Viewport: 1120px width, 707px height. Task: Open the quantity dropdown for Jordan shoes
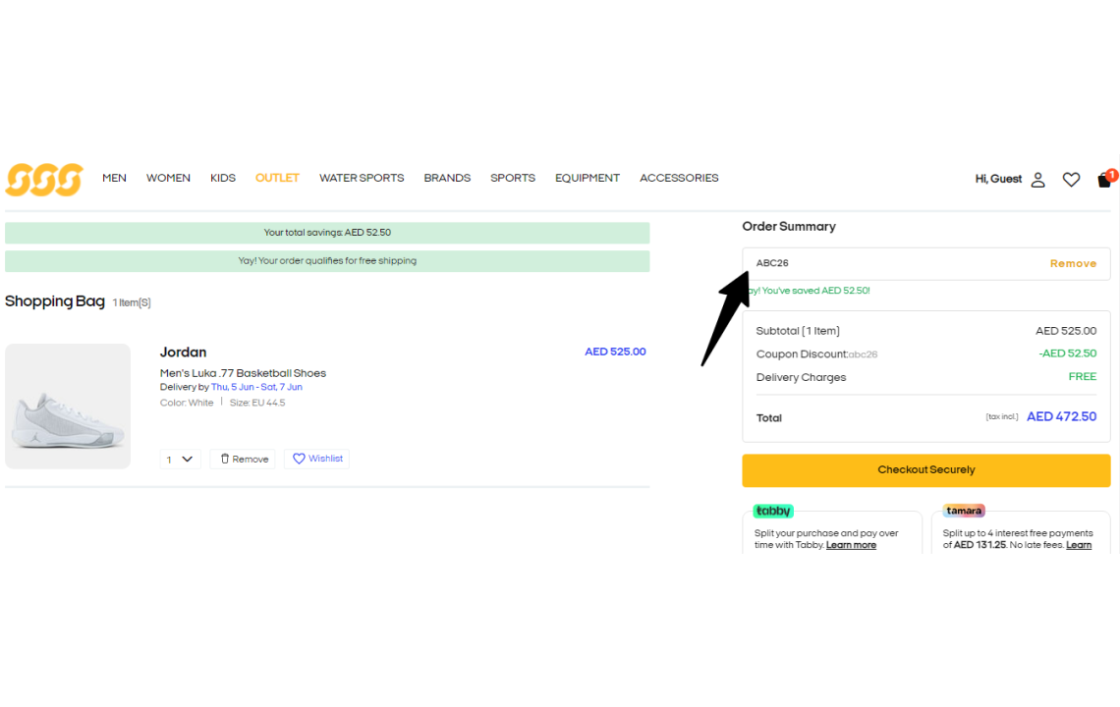click(x=180, y=460)
